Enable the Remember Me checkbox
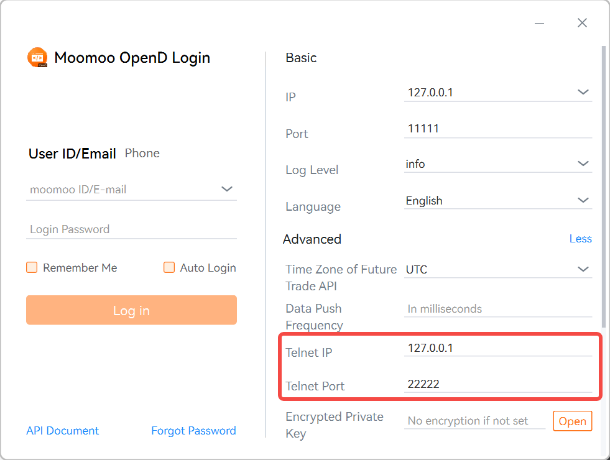610x460 pixels. [x=32, y=267]
